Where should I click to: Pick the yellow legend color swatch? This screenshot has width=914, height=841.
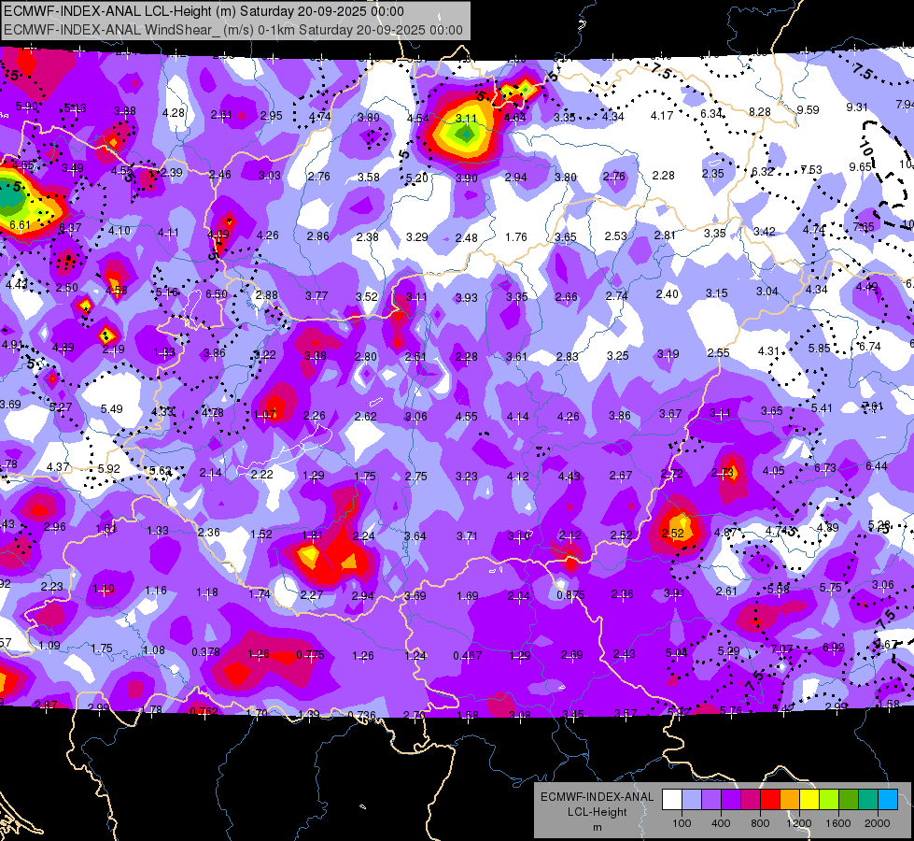[x=809, y=799]
